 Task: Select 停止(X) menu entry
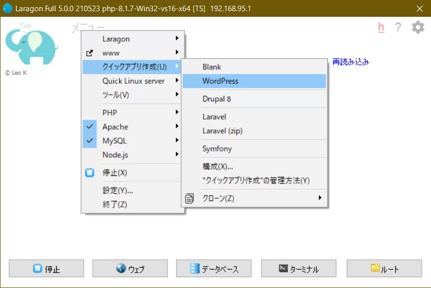pos(132,173)
